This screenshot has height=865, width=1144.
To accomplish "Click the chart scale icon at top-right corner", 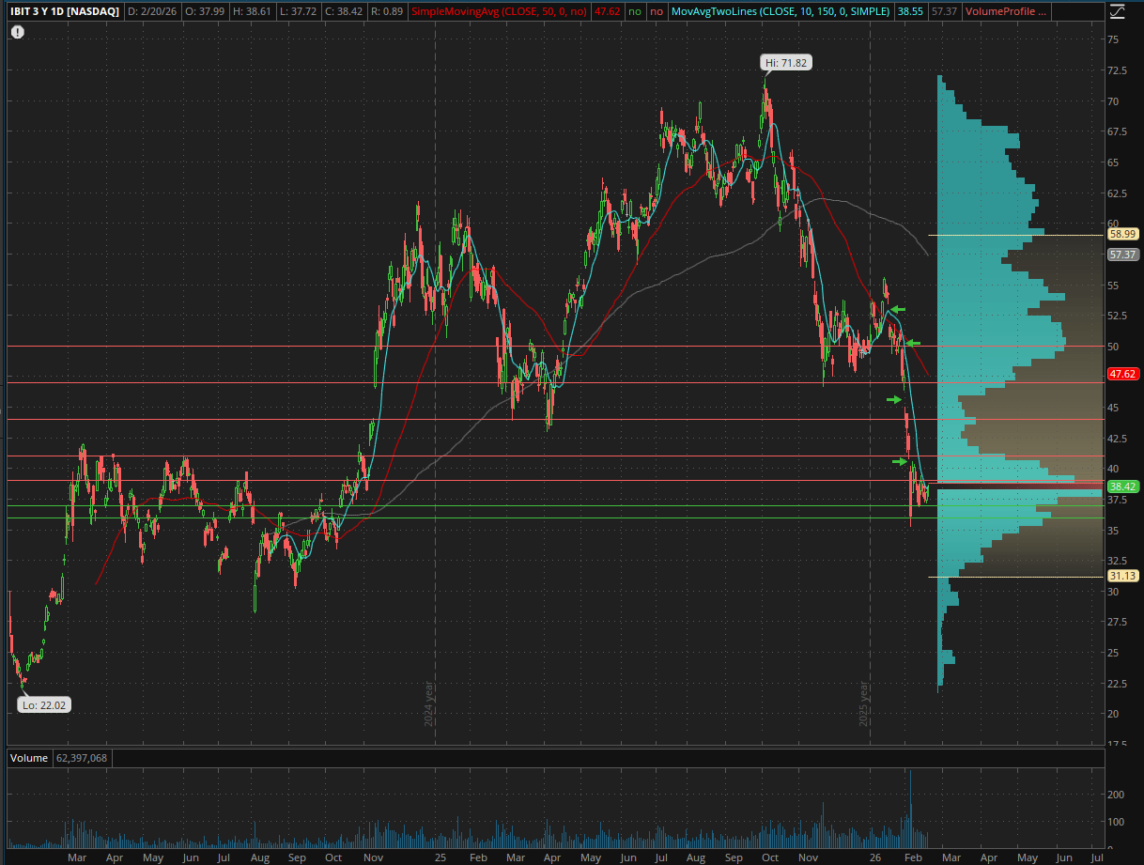I will (1116, 11).
